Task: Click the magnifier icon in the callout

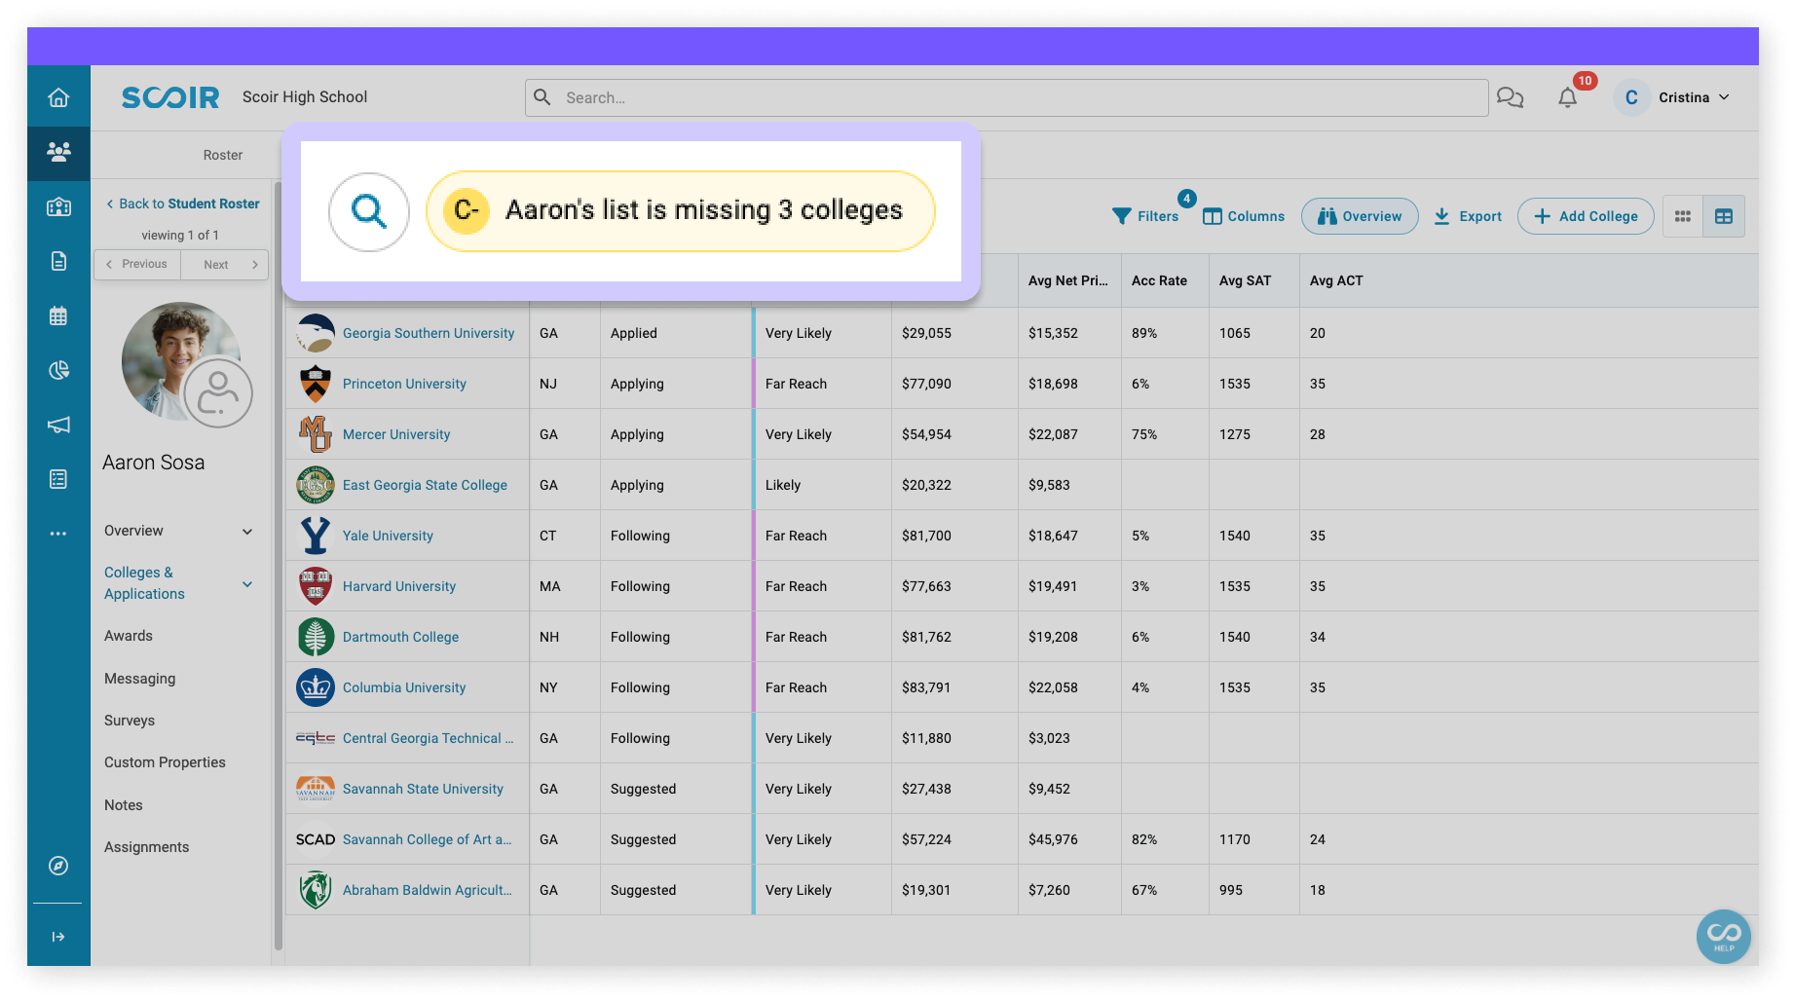Action: 369,211
